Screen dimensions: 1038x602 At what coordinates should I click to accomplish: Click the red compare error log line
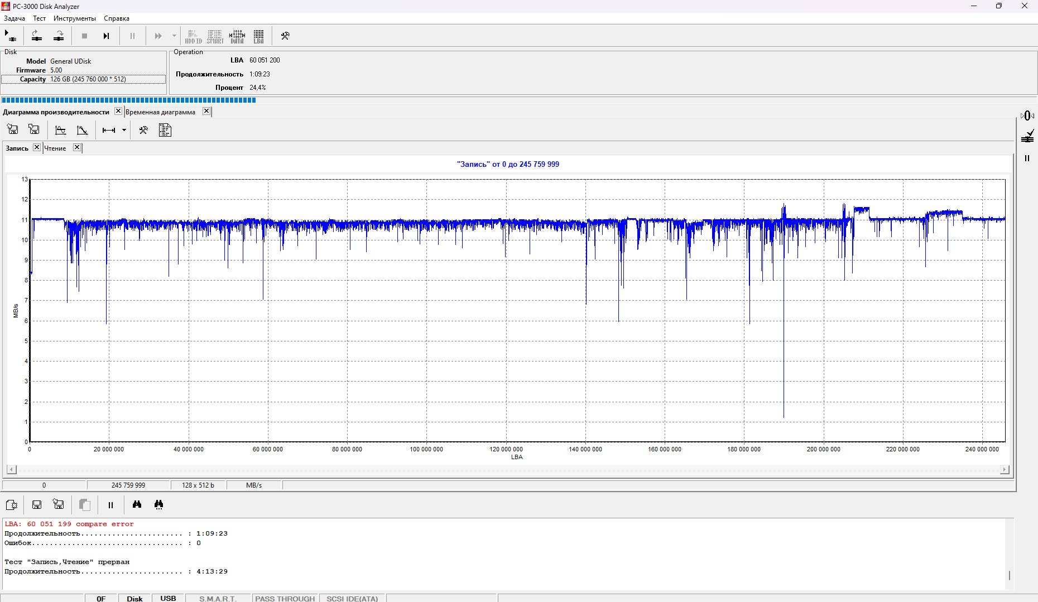click(69, 524)
